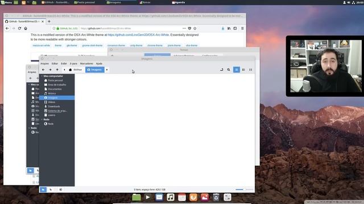
Task: Select Imagens in the sidebar
Action: [57, 98]
